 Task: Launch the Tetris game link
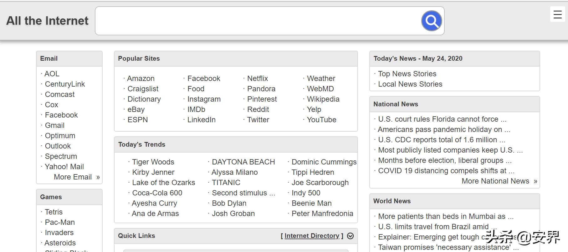point(54,212)
